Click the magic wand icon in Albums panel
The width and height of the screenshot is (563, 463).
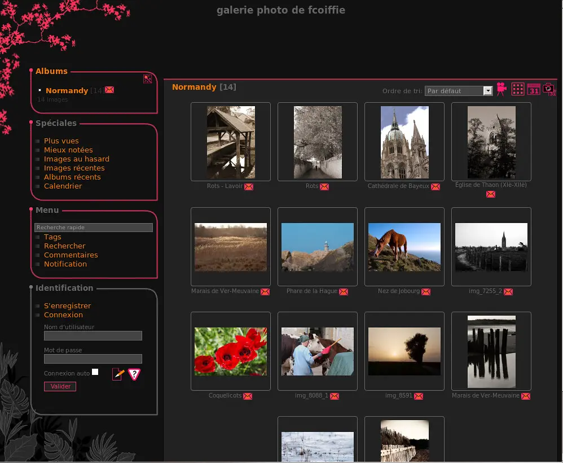coord(147,79)
